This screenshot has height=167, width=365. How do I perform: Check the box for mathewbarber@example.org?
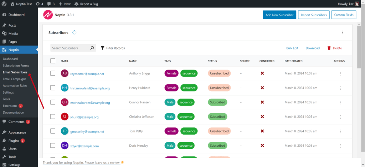coord(53,102)
